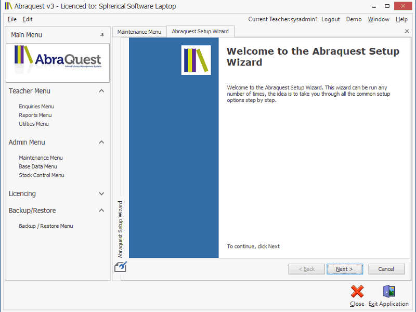
Task: Click the red X Close icon
Action: point(357,291)
